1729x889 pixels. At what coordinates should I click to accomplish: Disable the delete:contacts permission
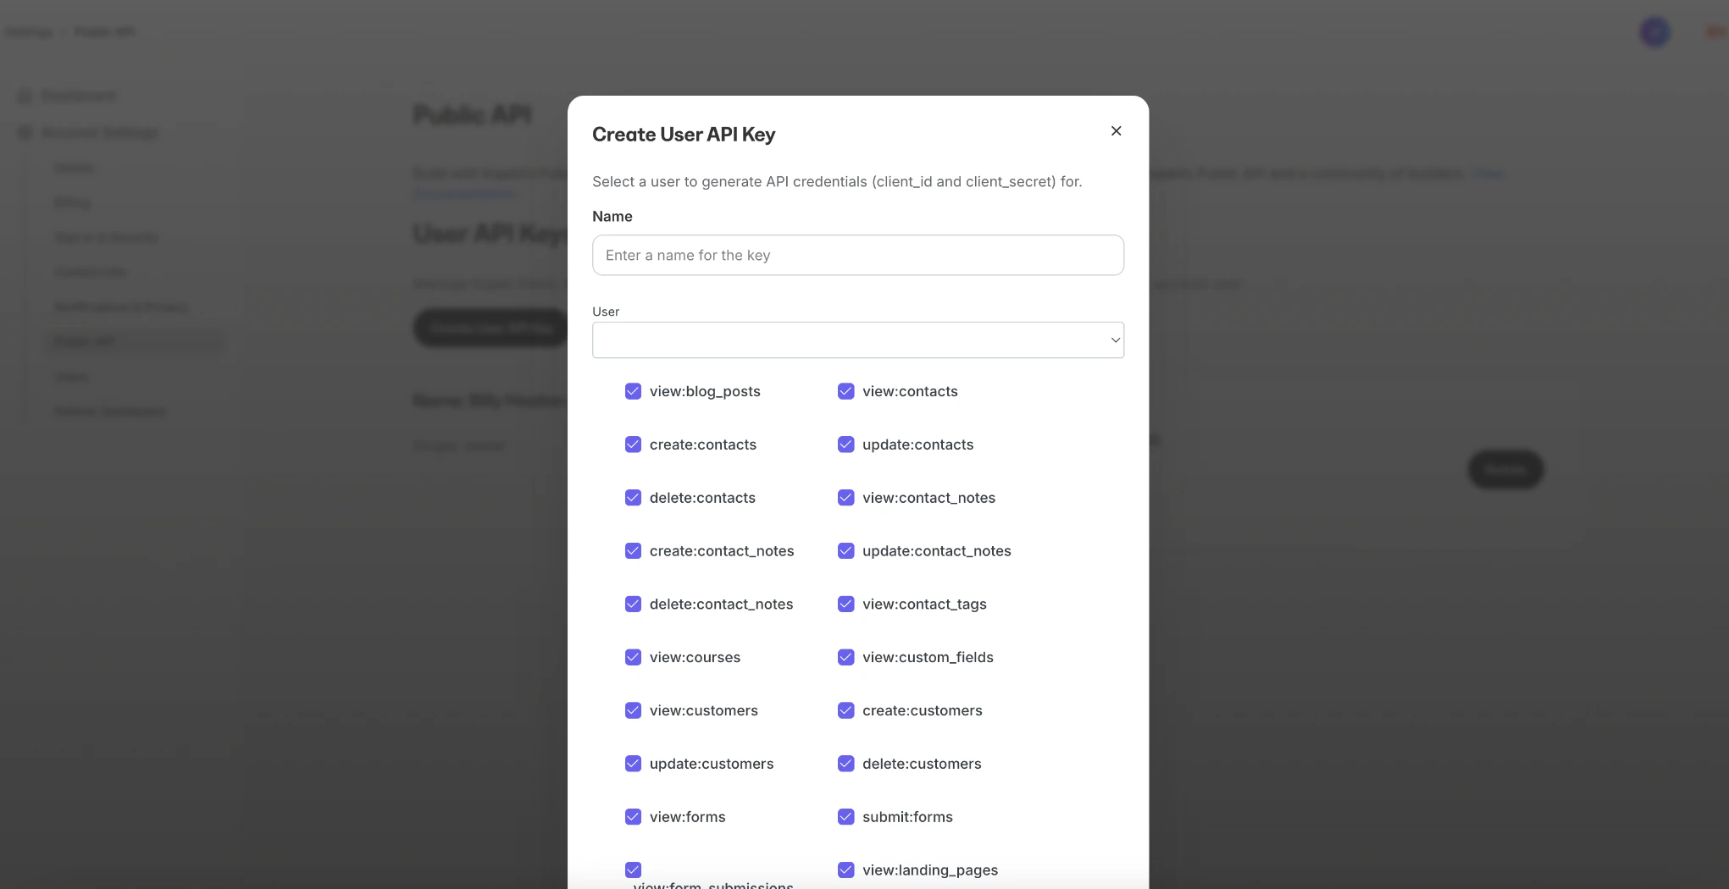[x=633, y=498]
